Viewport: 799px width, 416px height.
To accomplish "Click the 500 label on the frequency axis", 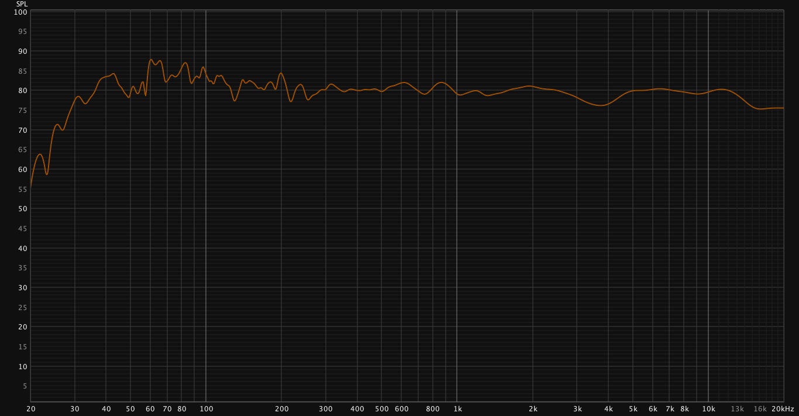I will [x=381, y=409].
